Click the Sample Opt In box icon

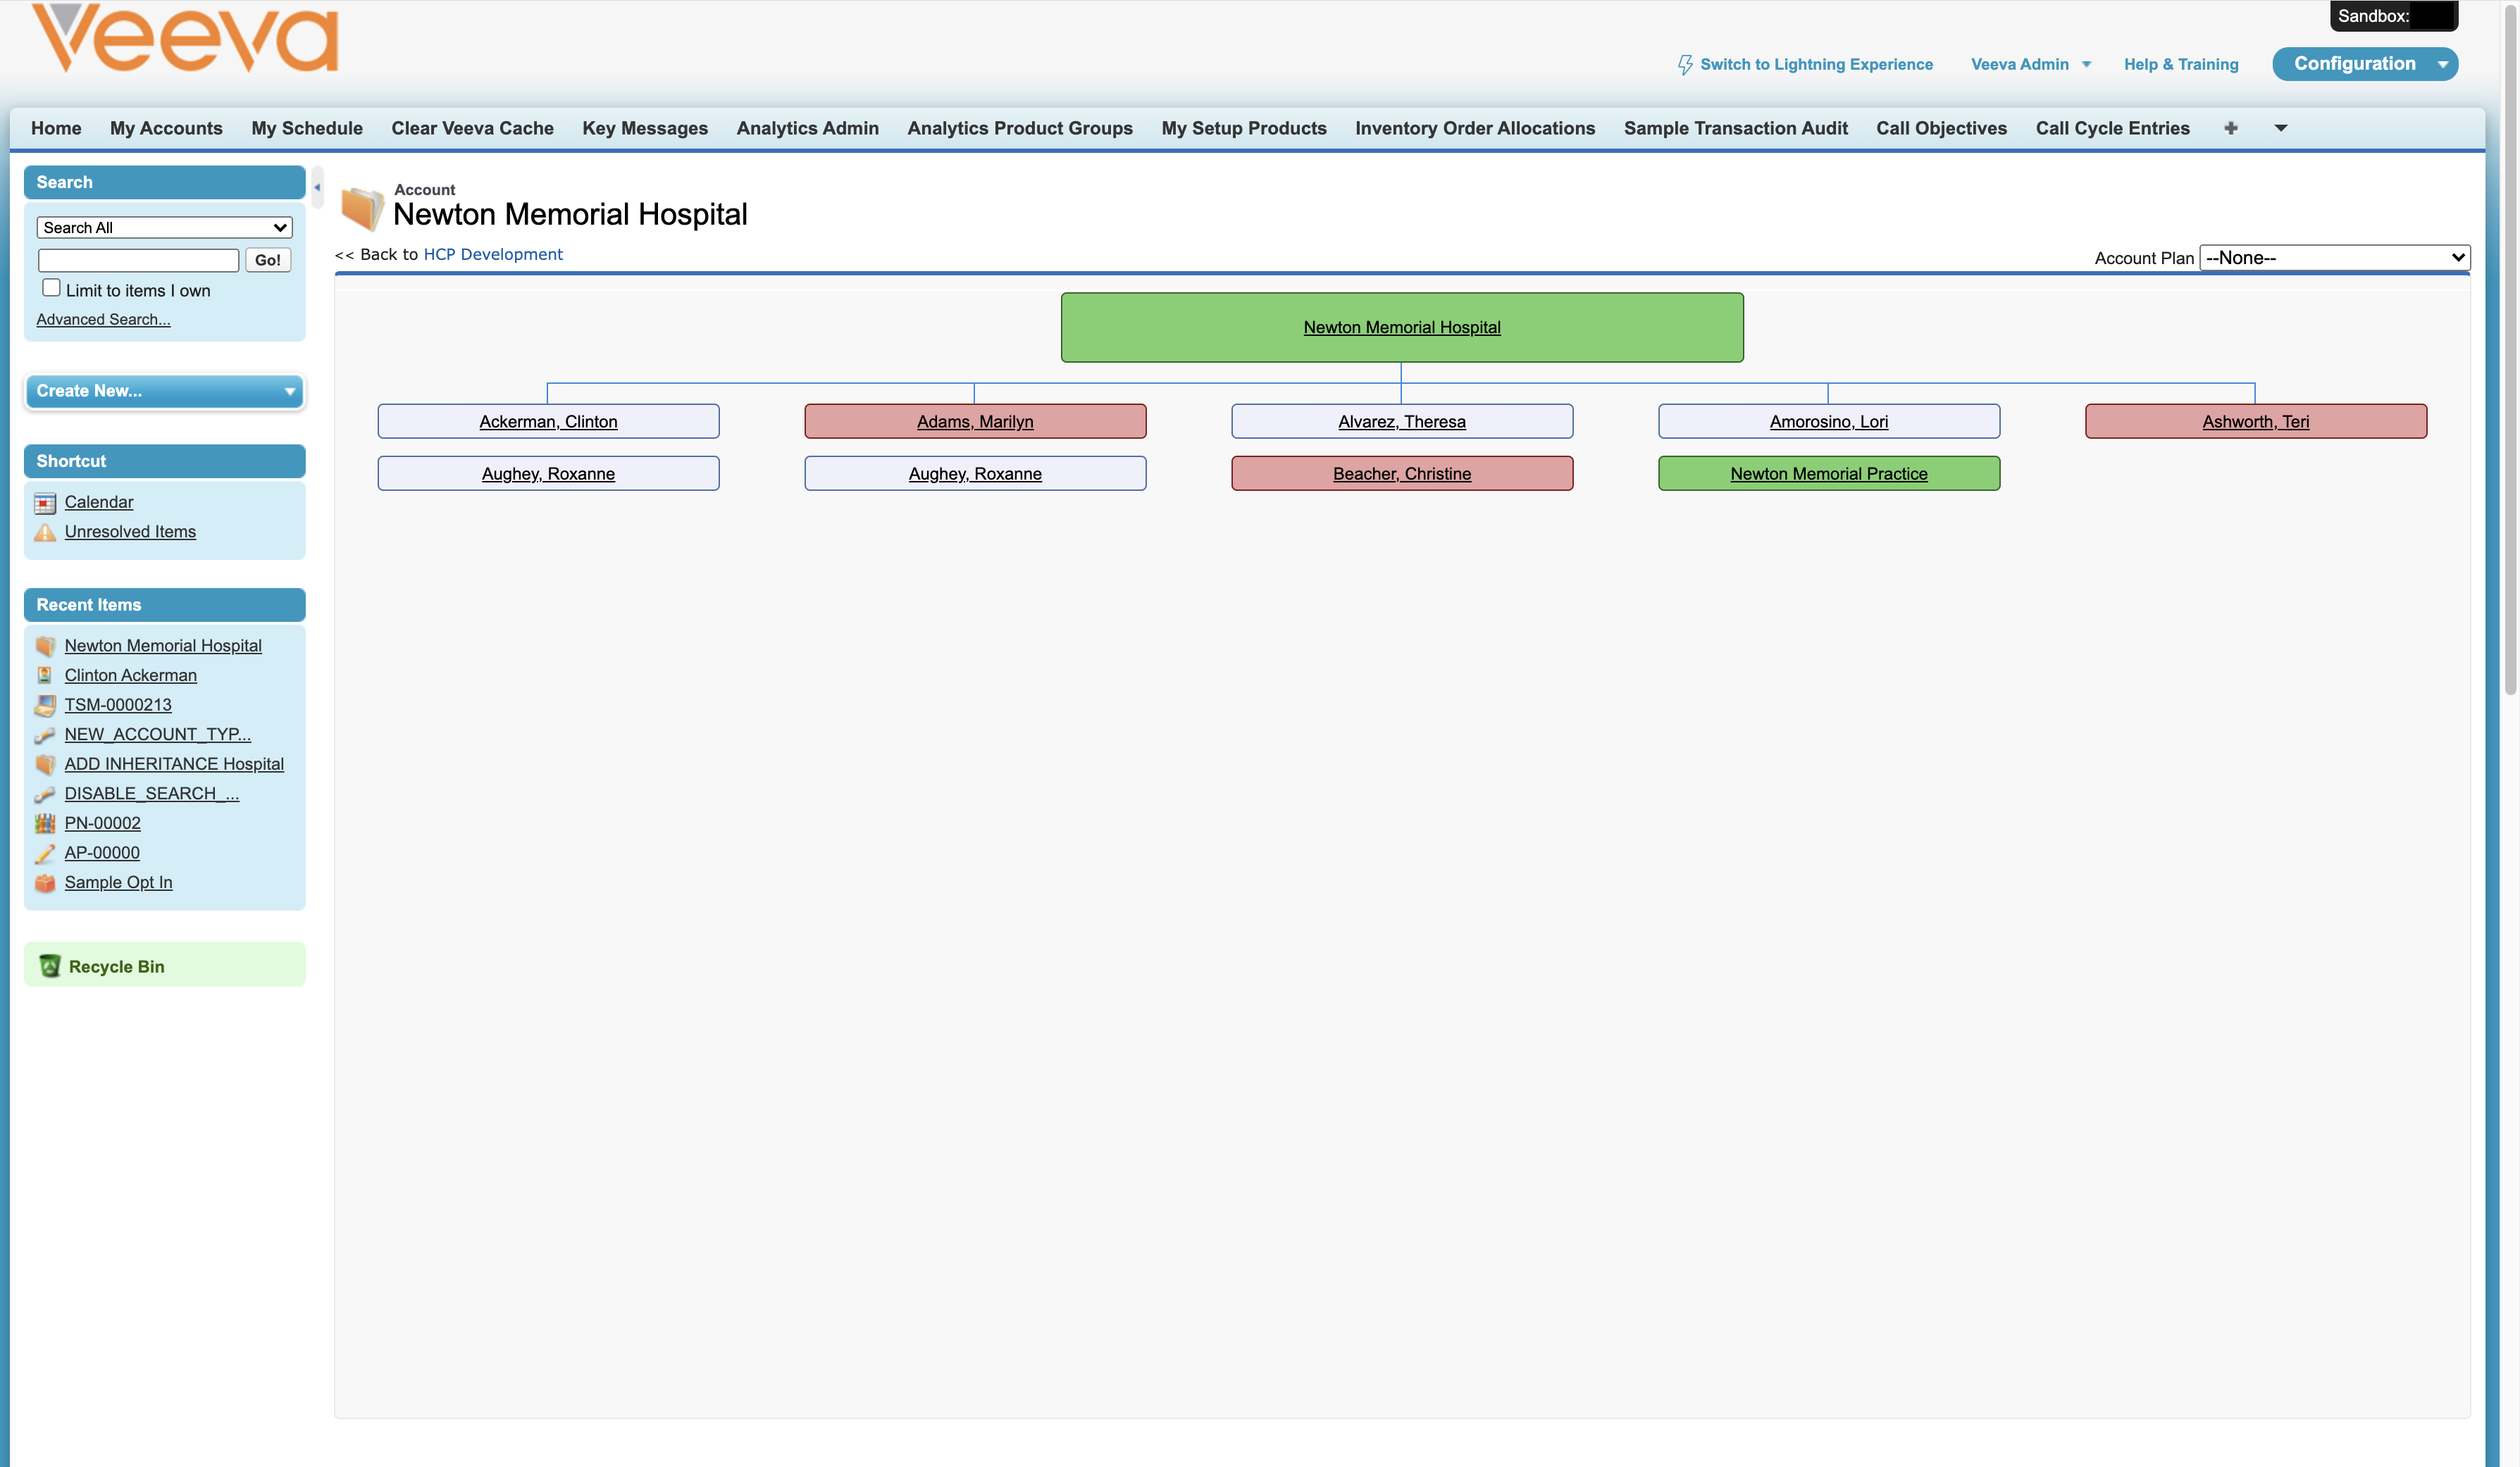point(45,883)
